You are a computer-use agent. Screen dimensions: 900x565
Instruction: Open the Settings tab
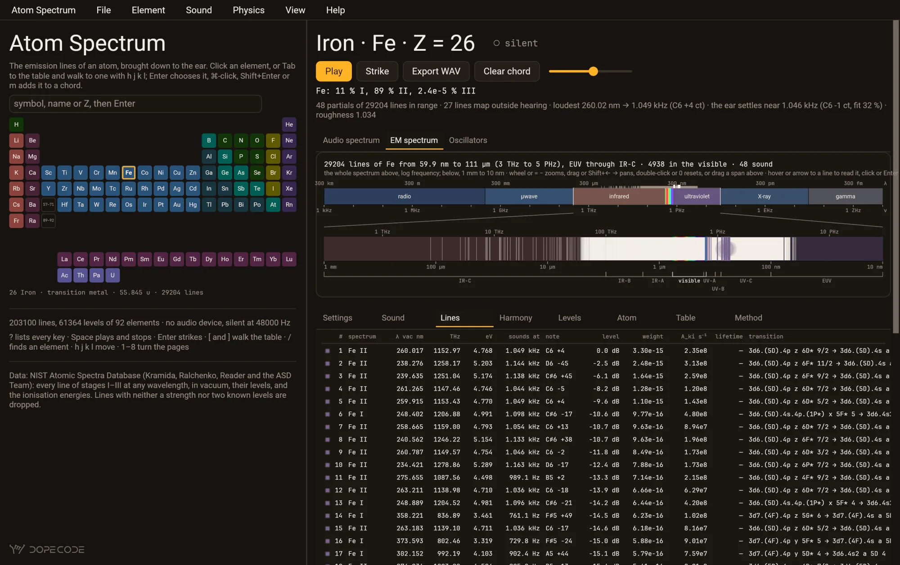pos(337,318)
